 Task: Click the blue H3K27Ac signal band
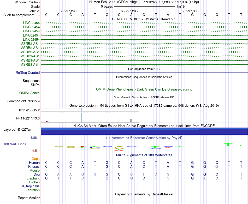point(144,131)
